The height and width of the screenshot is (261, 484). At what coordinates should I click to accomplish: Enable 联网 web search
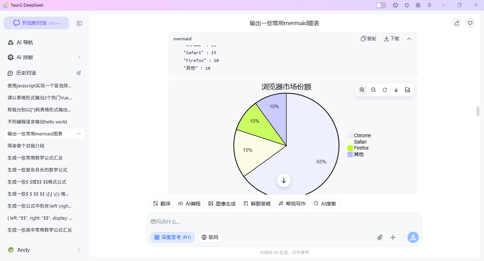tap(210, 237)
